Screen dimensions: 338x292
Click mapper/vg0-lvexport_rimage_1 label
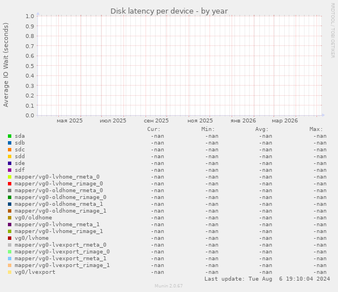tap(62, 265)
